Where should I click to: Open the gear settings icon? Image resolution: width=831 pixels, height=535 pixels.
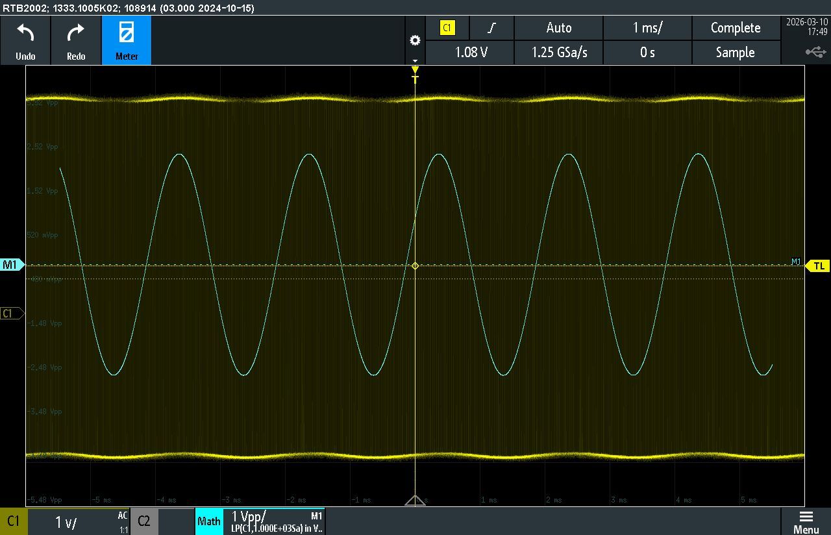tap(415, 40)
